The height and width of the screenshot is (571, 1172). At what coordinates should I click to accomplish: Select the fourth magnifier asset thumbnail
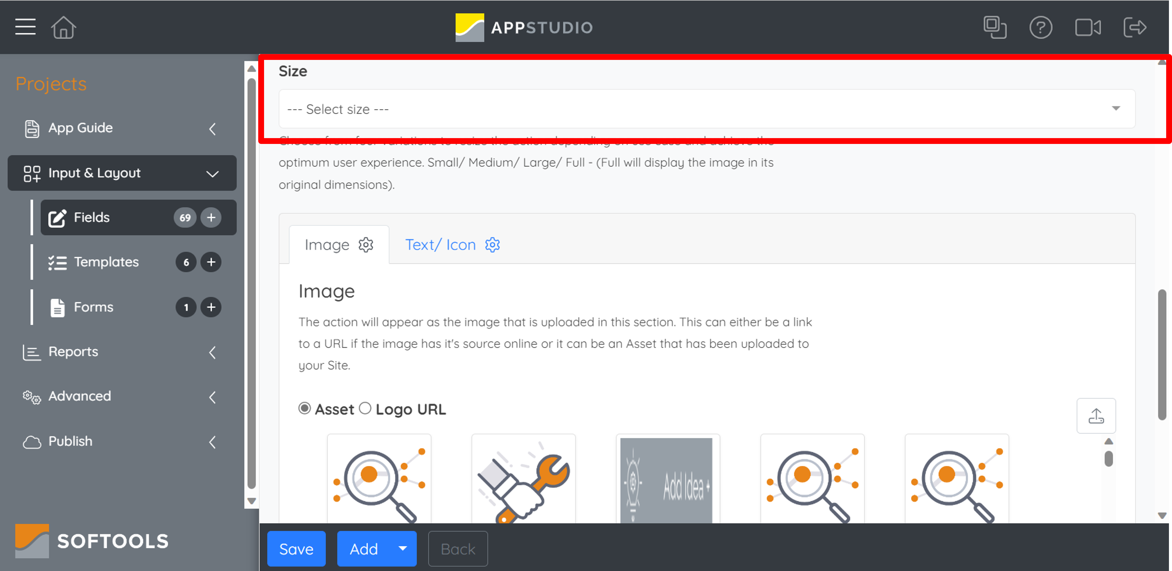812,479
